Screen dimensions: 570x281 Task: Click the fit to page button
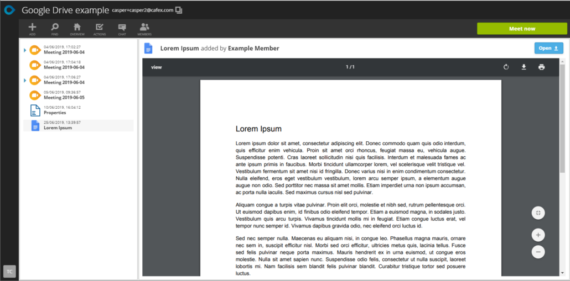[538, 213]
